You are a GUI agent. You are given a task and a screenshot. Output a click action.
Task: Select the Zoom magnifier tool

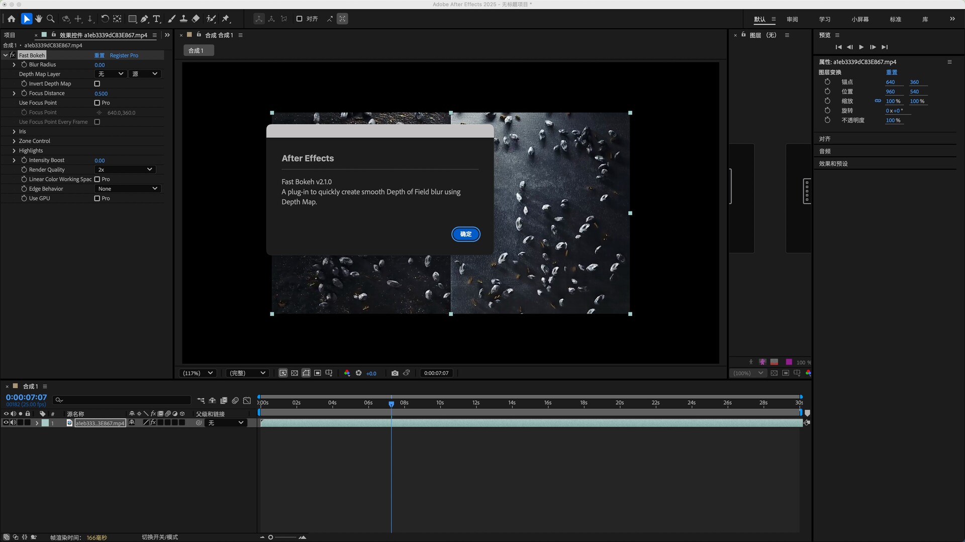coord(51,19)
